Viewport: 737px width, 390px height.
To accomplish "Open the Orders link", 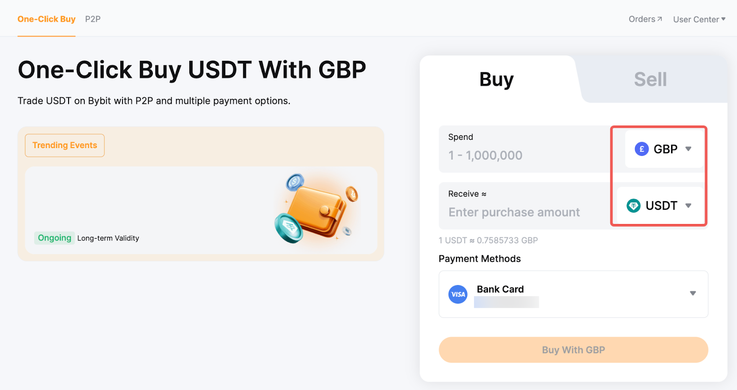I will 642,19.
